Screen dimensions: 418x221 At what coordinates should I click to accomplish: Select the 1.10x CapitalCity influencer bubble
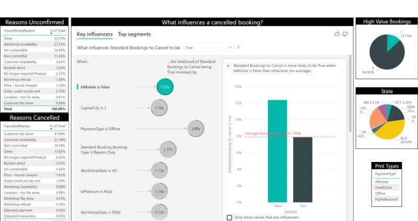click(159, 108)
